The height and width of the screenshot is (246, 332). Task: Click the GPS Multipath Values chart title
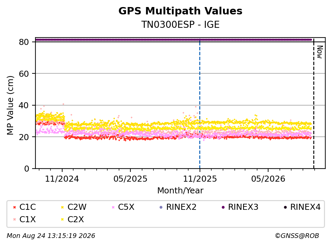[x=180, y=11]
